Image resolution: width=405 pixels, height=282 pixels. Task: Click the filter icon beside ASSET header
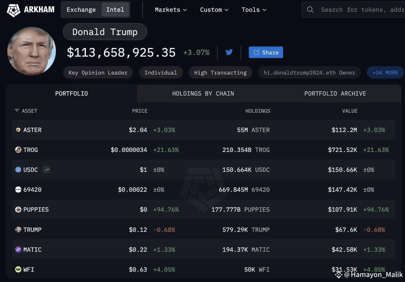pyautogui.click(x=17, y=110)
